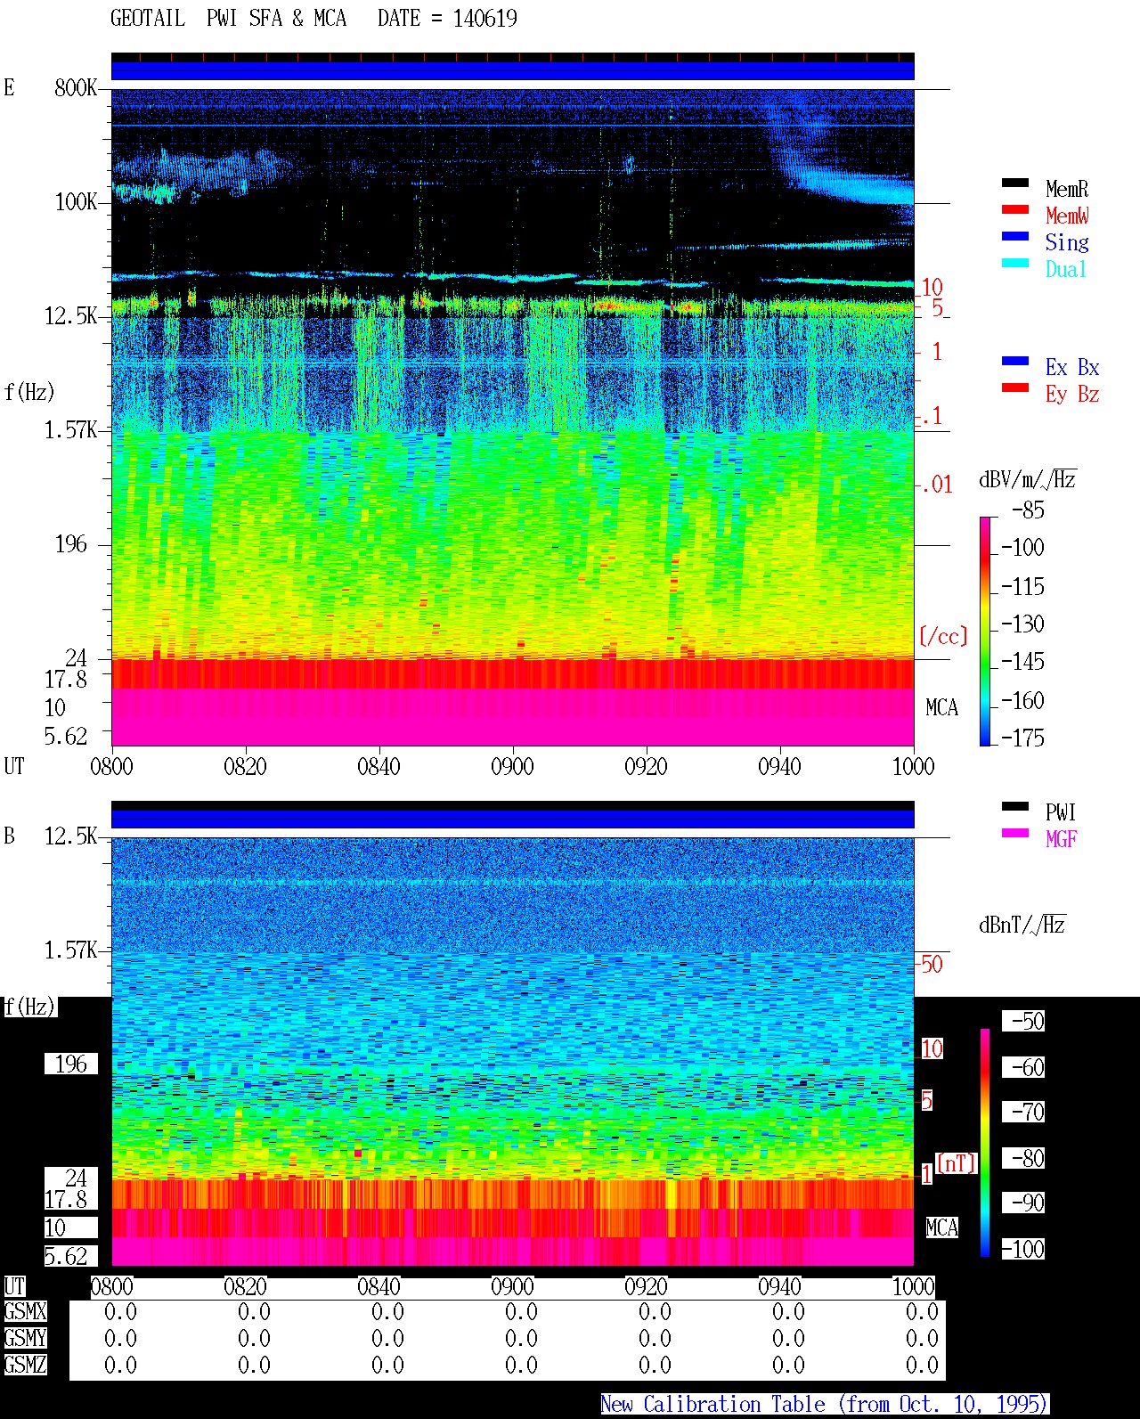Click the New Calibration Table link
This screenshot has height=1419, width=1140.
[825, 1405]
